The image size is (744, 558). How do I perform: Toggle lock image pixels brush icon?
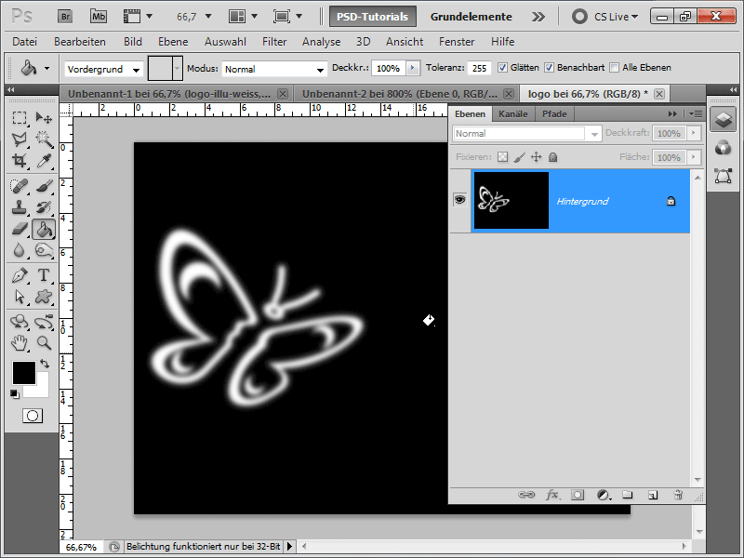(520, 157)
